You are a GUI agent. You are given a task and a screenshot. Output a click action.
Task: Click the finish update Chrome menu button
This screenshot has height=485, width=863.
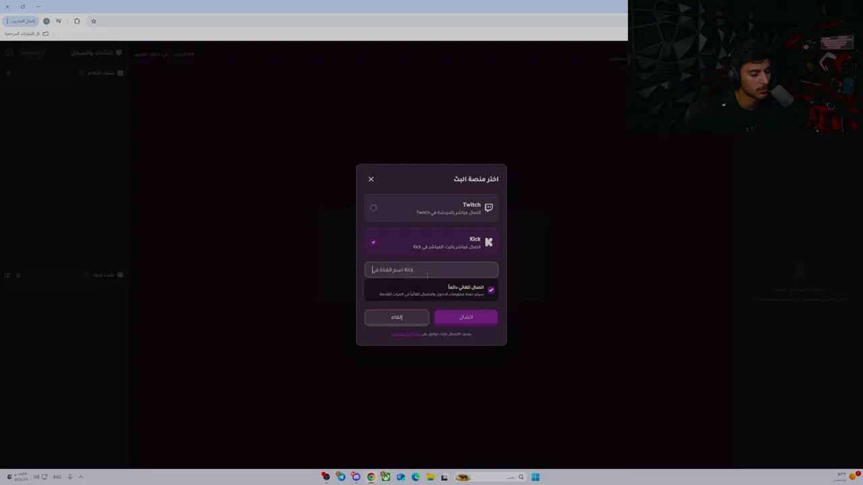pos(21,21)
